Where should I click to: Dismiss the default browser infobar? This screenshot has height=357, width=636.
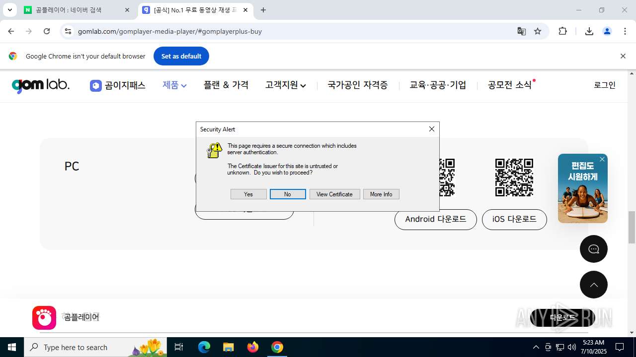click(x=623, y=56)
